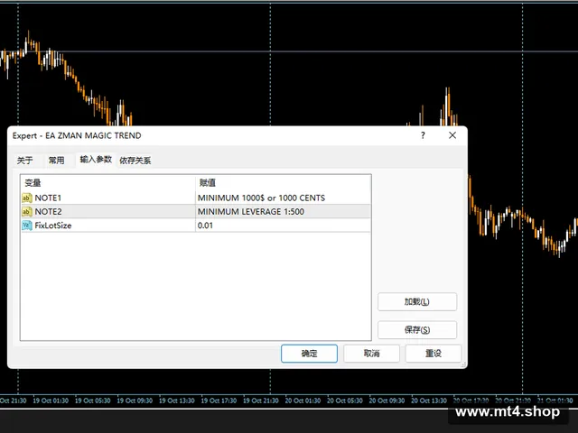Cancel using the 取消 button

click(371, 354)
